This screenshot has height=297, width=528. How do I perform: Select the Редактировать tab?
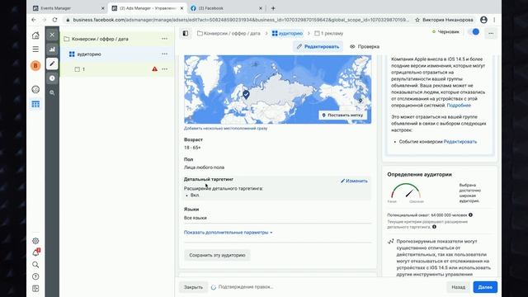click(318, 46)
